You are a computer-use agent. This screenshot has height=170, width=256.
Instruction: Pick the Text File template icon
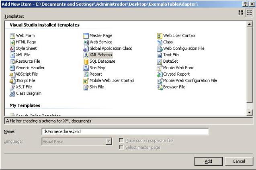coord(160,55)
